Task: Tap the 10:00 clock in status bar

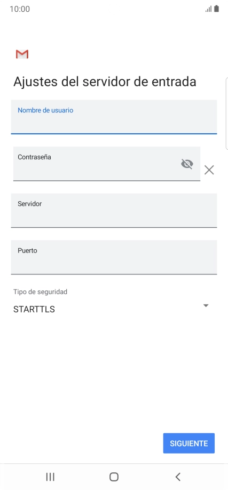Action: point(20,9)
